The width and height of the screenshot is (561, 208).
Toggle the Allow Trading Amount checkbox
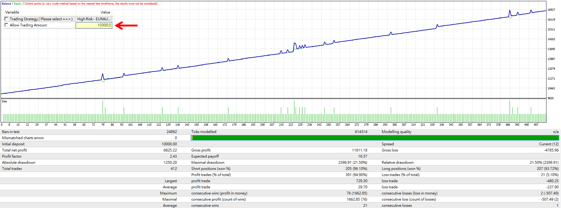(6, 25)
